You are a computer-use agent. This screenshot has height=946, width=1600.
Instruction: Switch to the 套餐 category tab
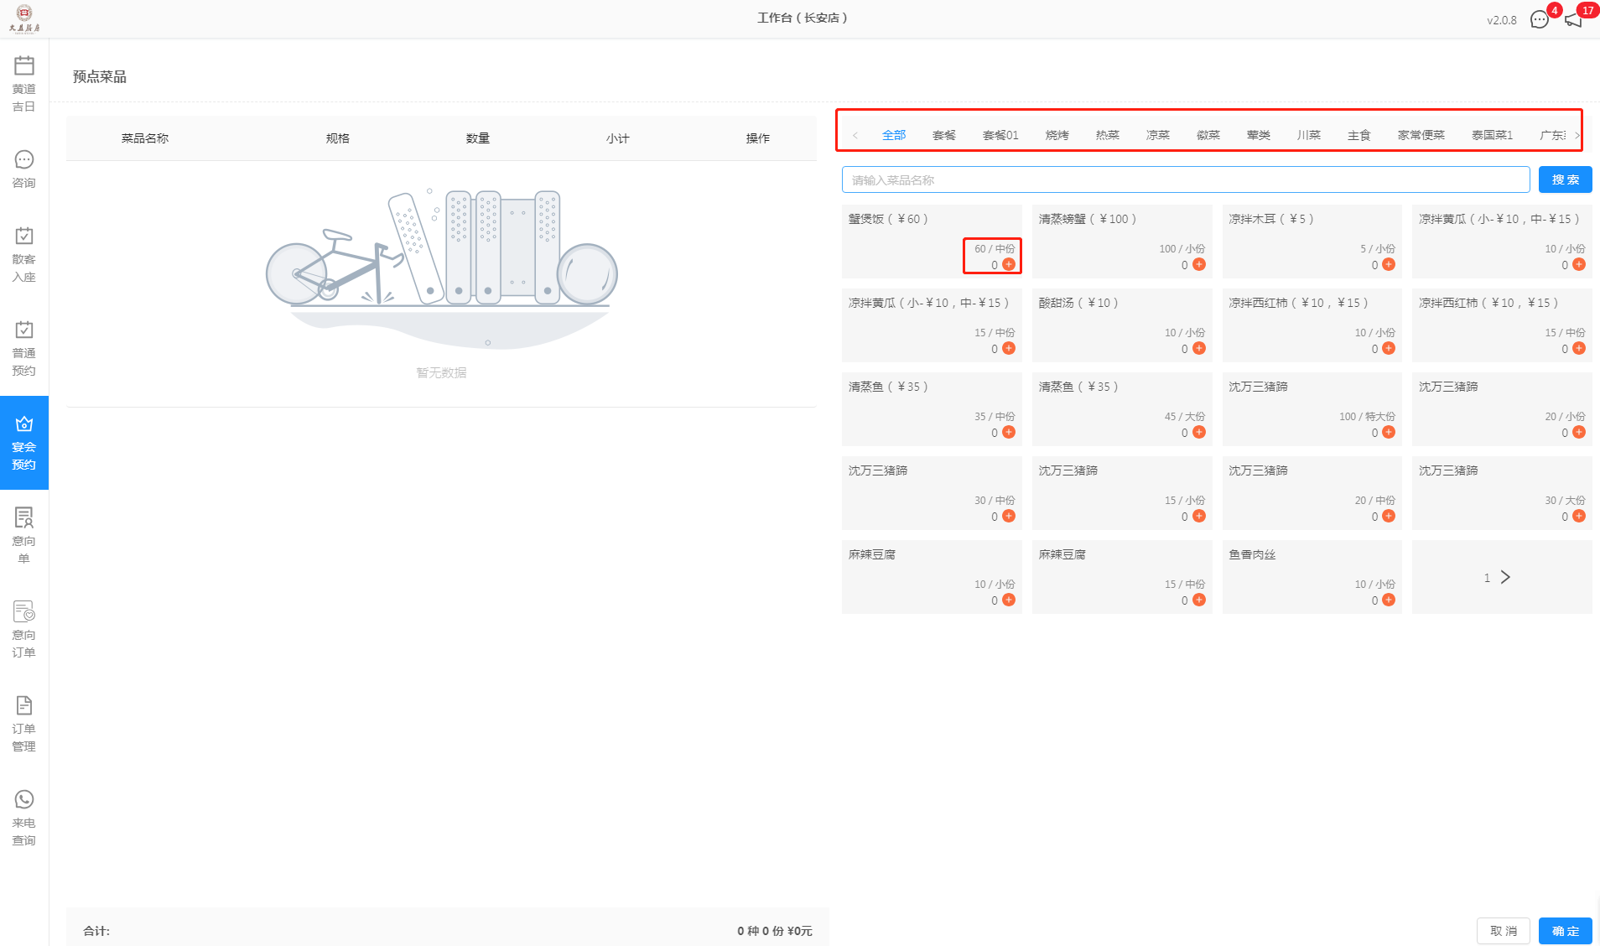tap(944, 135)
